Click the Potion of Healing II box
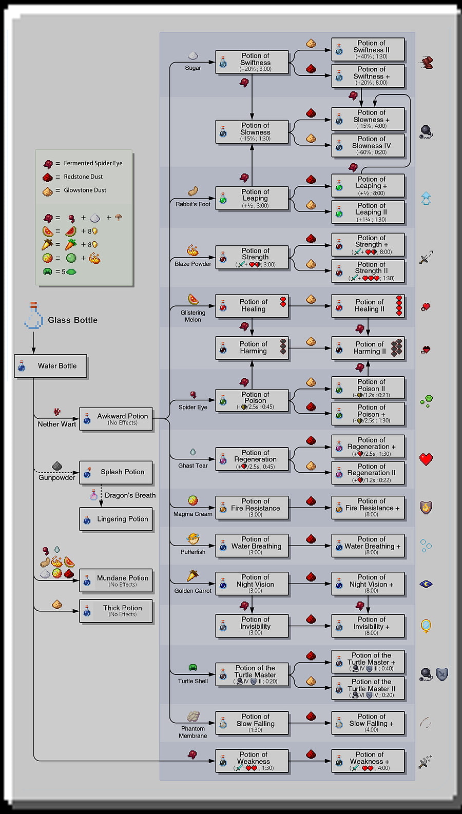 point(368,306)
